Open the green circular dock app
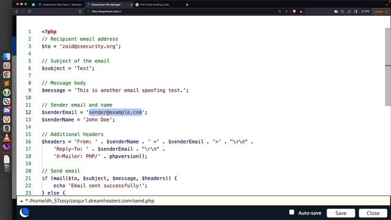Image resolution: width=391 pixels, height=220 pixels. coord(7,92)
